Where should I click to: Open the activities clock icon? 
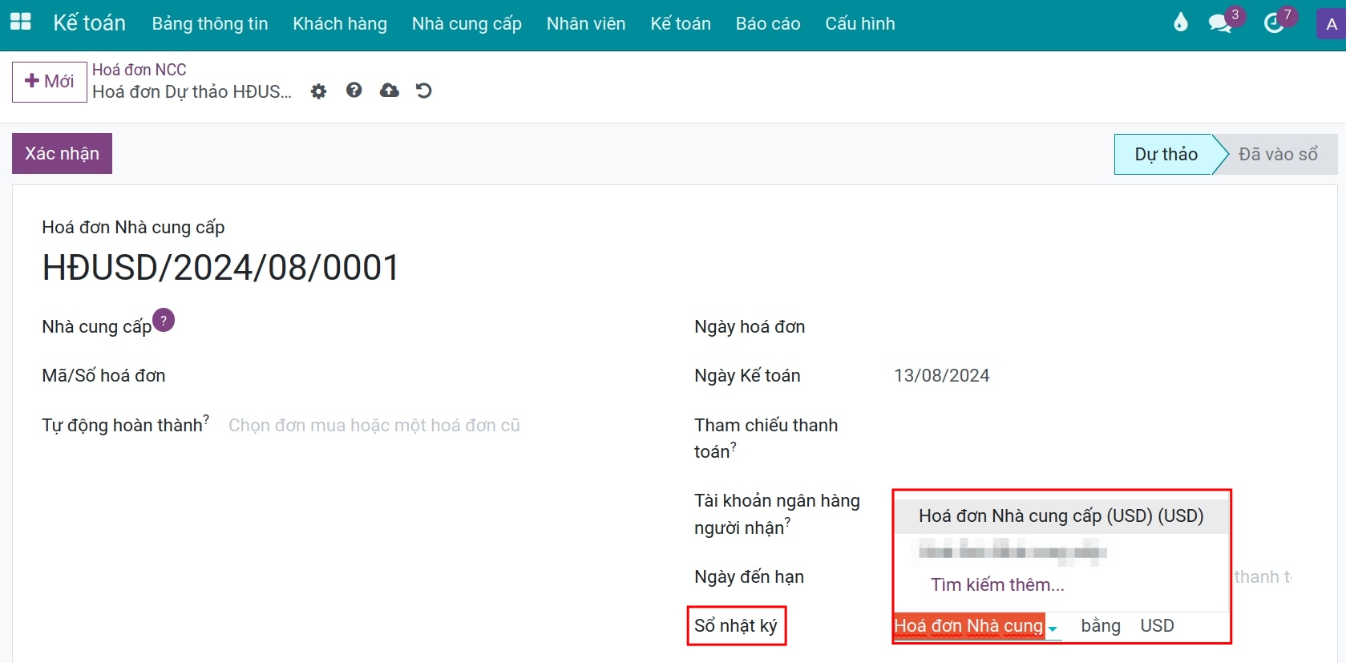coord(1274,22)
